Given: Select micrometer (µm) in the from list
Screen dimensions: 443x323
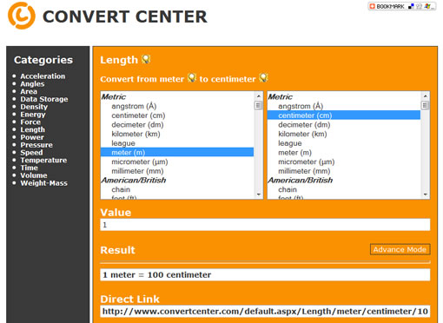Looking at the screenshot, I should click(177, 161).
